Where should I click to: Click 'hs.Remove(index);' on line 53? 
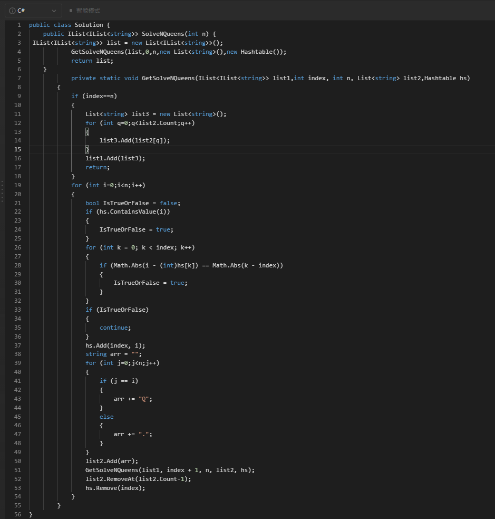[115, 488]
